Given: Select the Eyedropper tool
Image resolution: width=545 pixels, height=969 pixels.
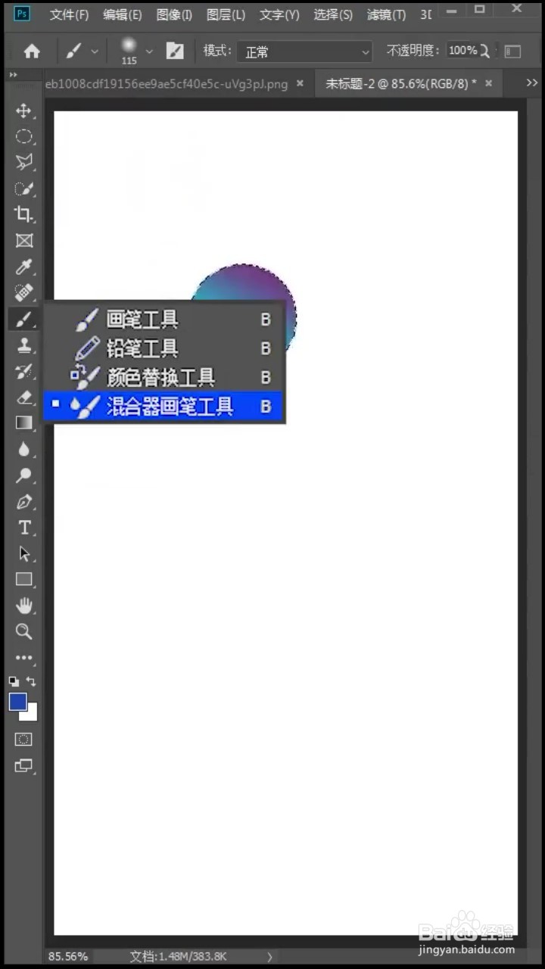Looking at the screenshot, I should [24, 267].
